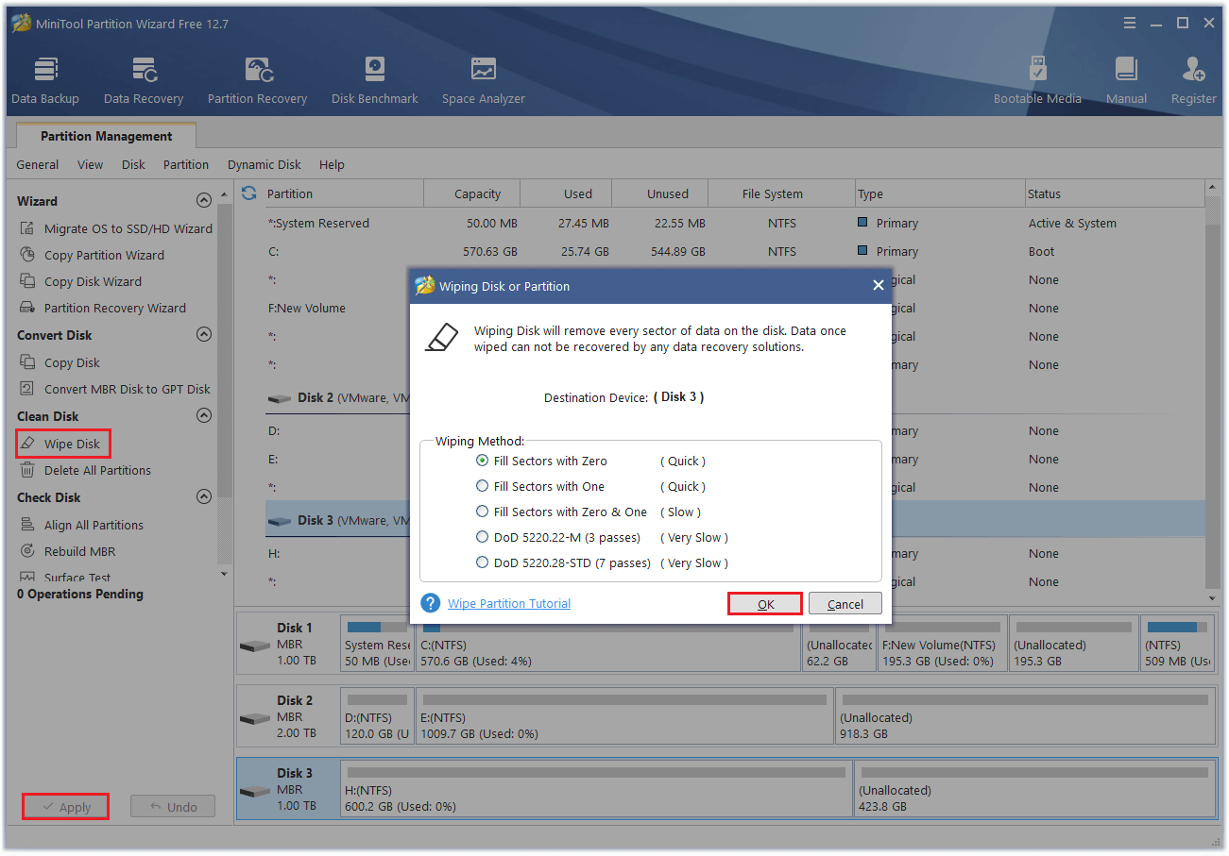
Task: Open the hamburger menu in title bar
Action: (1131, 23)
